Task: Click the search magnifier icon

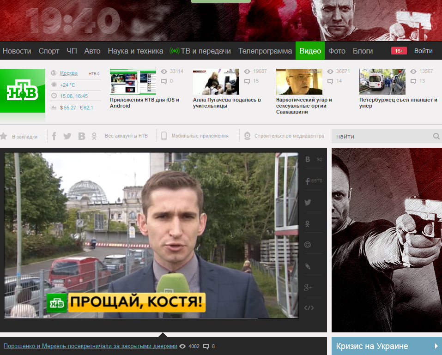Action: point(436,136)
